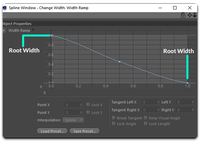This screenshot has height=142, width=201.
Task: Click the Cinema 4D window icon
Action: click(x=5, y=8)
